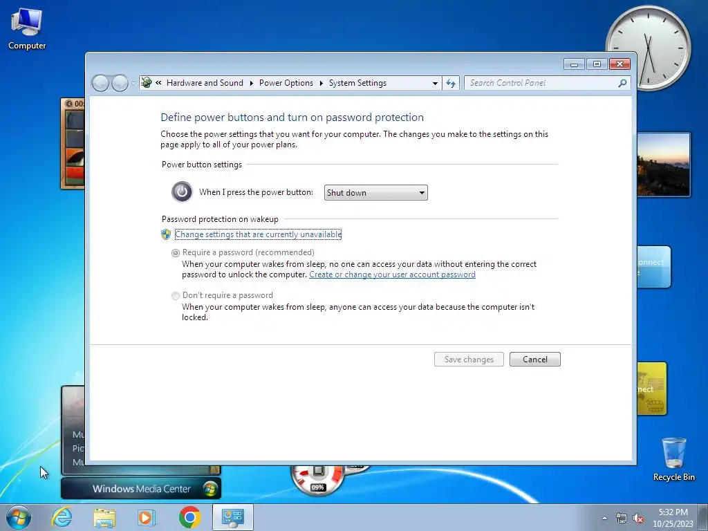
Task: Click the taskbar clock showing 5:32 PM
Action: pos(673,518)
